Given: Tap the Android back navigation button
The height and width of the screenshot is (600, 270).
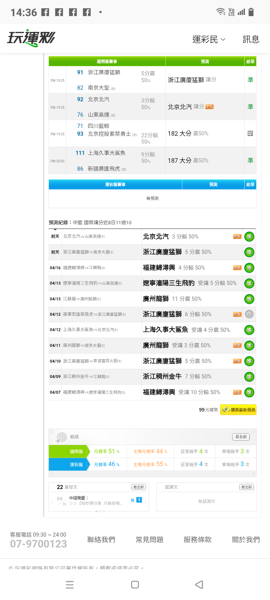Looking at the screenshot, I should tap(199, 585).
